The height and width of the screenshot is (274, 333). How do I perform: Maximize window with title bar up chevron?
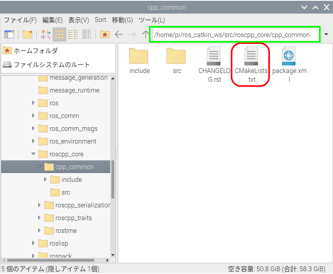315,8
